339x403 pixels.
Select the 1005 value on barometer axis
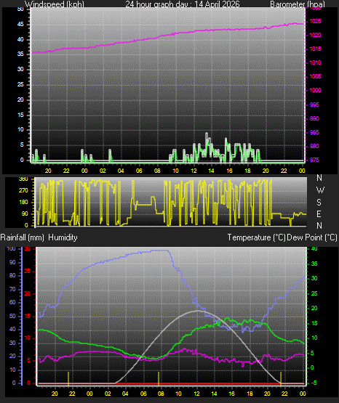[315, 76]
